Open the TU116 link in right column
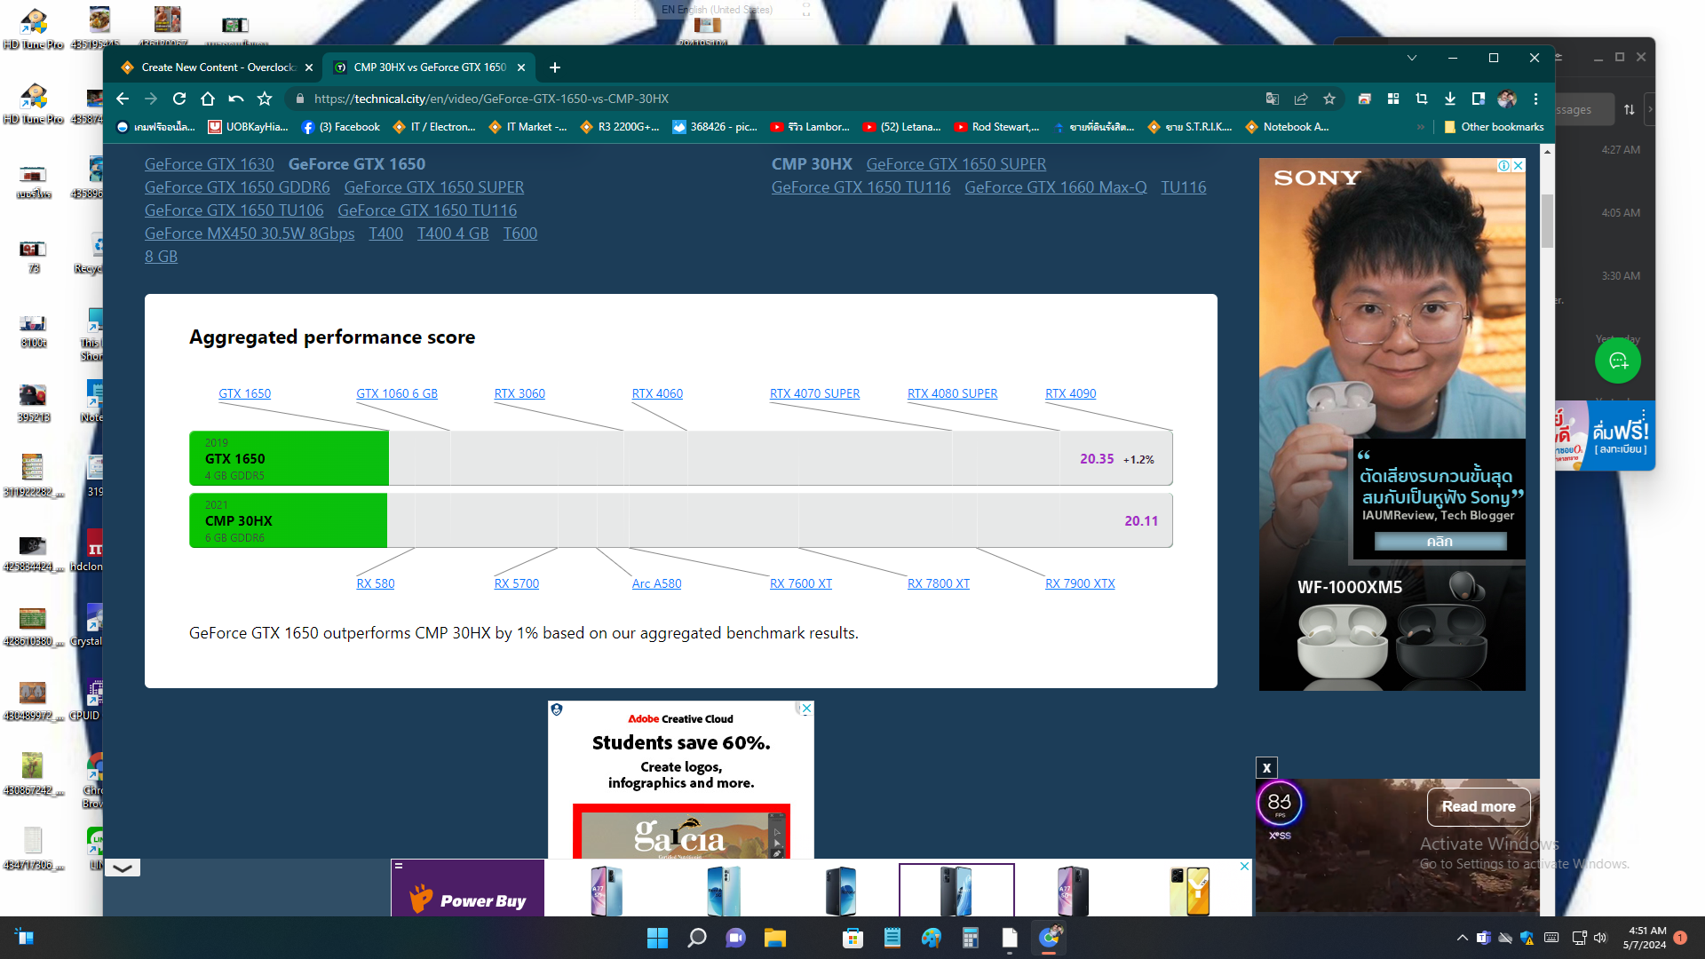 pyautogui.click(x=1184, y=187)
